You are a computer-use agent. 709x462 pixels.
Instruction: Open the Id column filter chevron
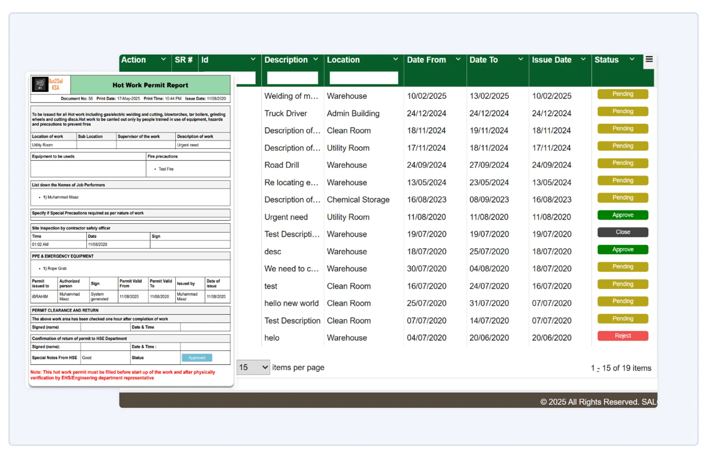(x=253, y=59)
